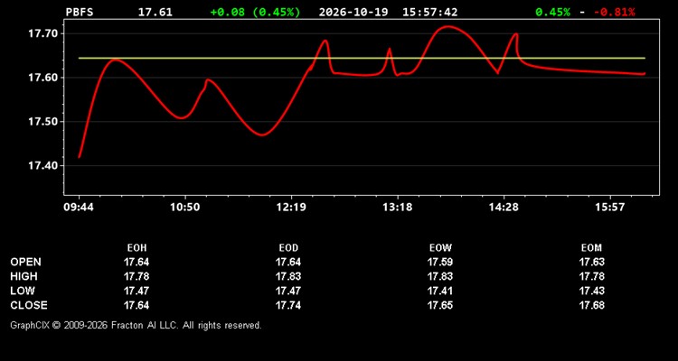Click the EOD column header
Screen dimensions: 678x361
coord(288,248)
